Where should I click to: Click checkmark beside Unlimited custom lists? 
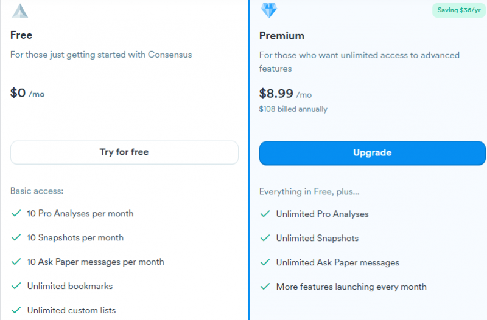pyautogui.click(x=16, y=310)
